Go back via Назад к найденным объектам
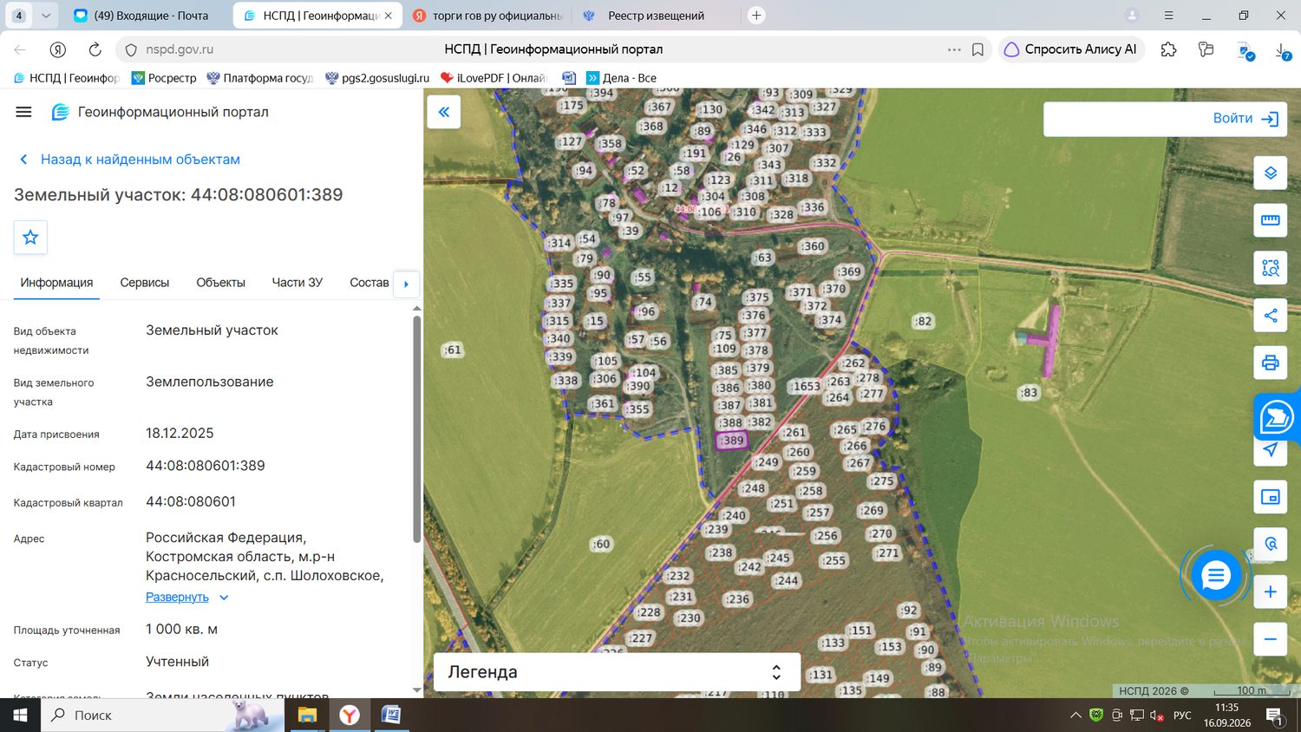 (x=129, y=160)
